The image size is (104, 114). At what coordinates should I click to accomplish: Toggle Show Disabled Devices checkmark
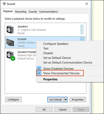(x=39, y=68)
